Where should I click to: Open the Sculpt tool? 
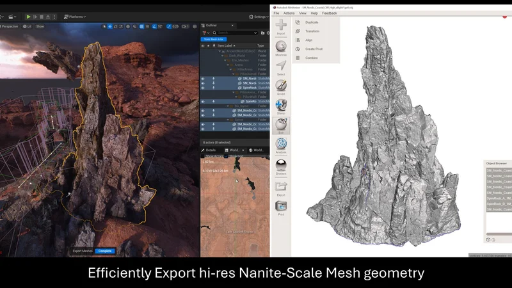281,87
